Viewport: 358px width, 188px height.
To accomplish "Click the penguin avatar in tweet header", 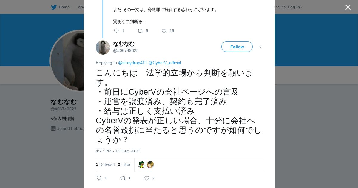I will (103, 47).
